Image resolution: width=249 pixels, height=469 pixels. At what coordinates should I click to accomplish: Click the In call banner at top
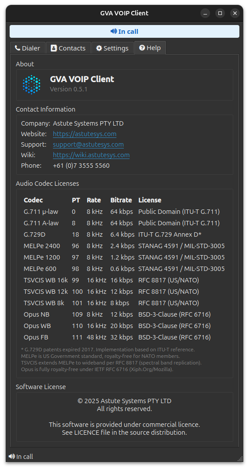point(124,32)
